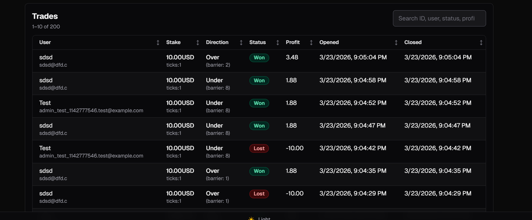Viewport: 532px width, 220px height.
Task: Click sdsd user in the 9:05:04 PM row
Action: tap(46, 57)
